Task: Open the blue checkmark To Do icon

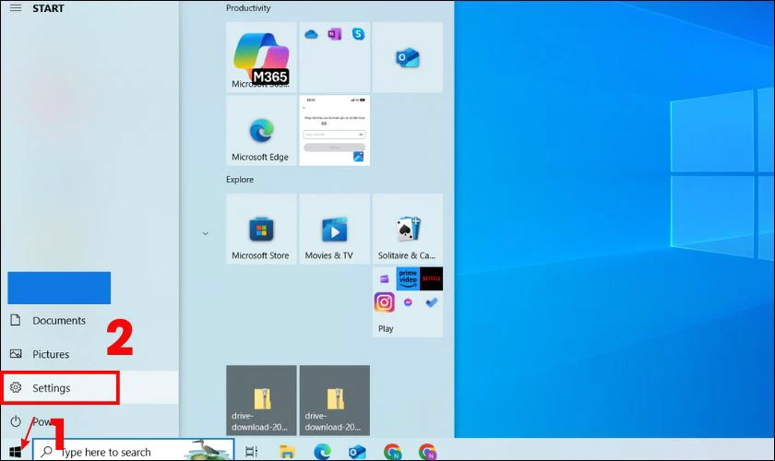Action: coord(432,302)
